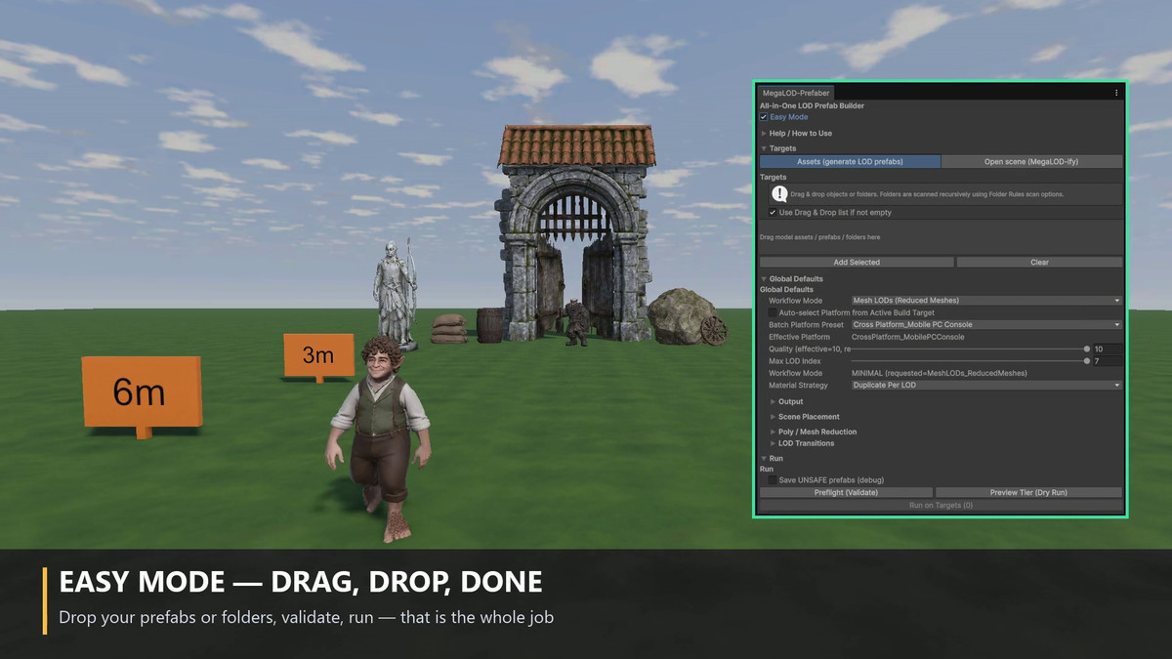Click the info warning icon in Targets
This screenshot has width=1172, height=659.
tap(779, 193)
